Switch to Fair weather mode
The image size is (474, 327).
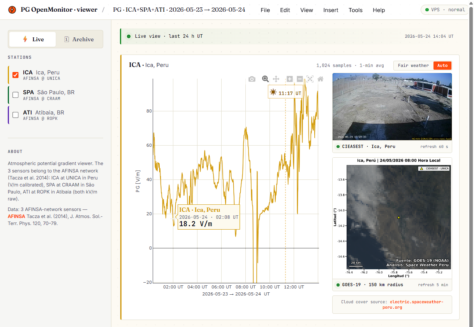(x=413, y=65)
